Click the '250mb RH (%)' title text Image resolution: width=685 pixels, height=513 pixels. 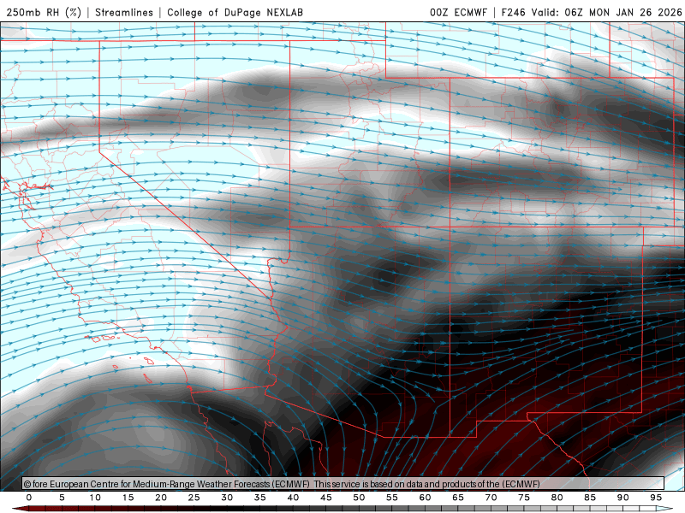tap(45, 12)
